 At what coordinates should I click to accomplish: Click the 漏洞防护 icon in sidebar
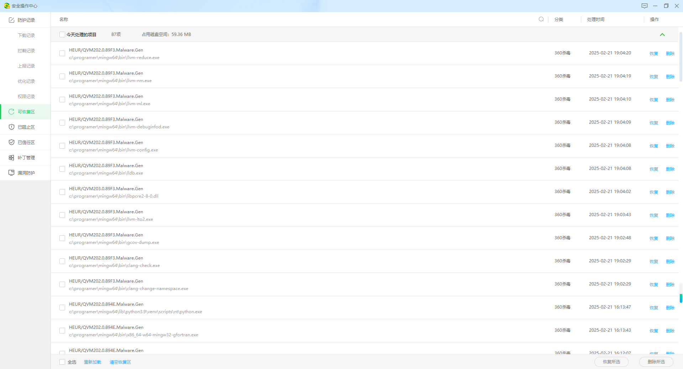pyautogui.click(x=11, y=173)
